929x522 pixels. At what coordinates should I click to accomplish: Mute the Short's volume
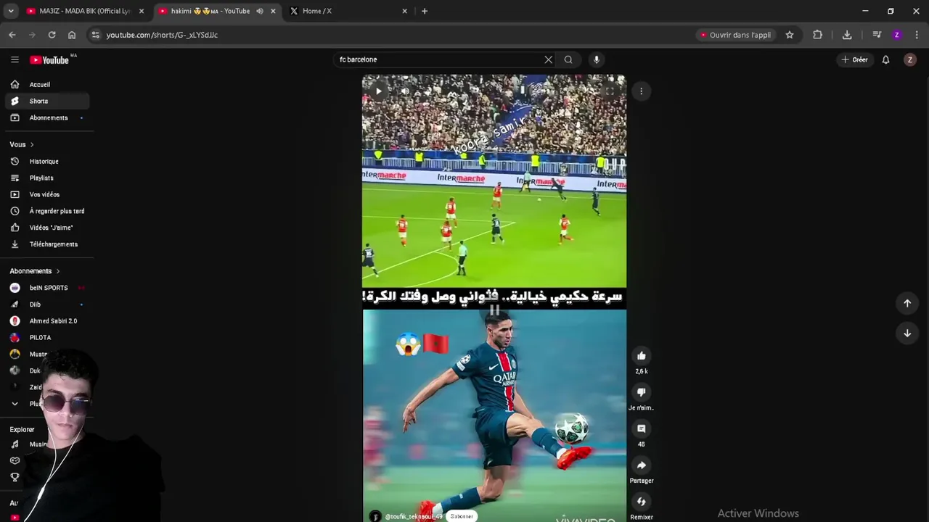click(405, 91)
